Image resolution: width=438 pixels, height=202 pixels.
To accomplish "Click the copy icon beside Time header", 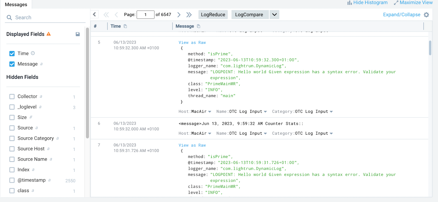I will (x=125, y=26).
